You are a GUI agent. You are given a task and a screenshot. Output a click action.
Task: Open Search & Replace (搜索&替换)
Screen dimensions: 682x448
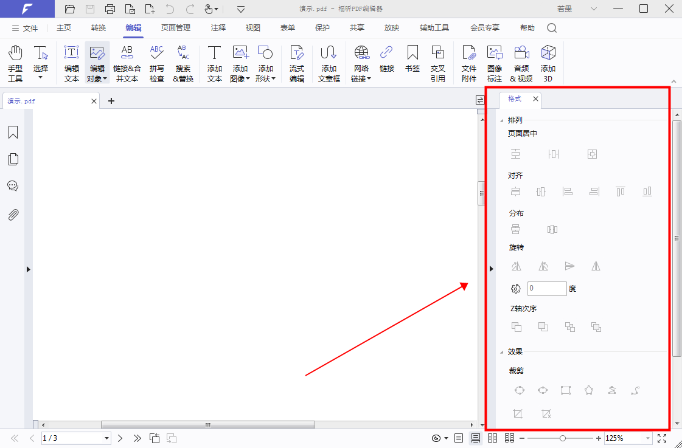pos(183,63)
